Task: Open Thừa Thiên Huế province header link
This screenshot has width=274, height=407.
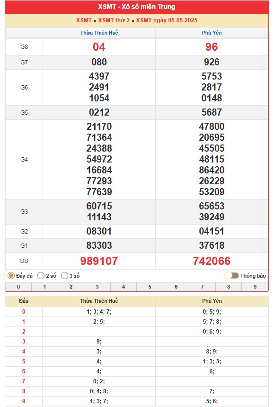Action: pyautogui.click(x=99, y=33)
